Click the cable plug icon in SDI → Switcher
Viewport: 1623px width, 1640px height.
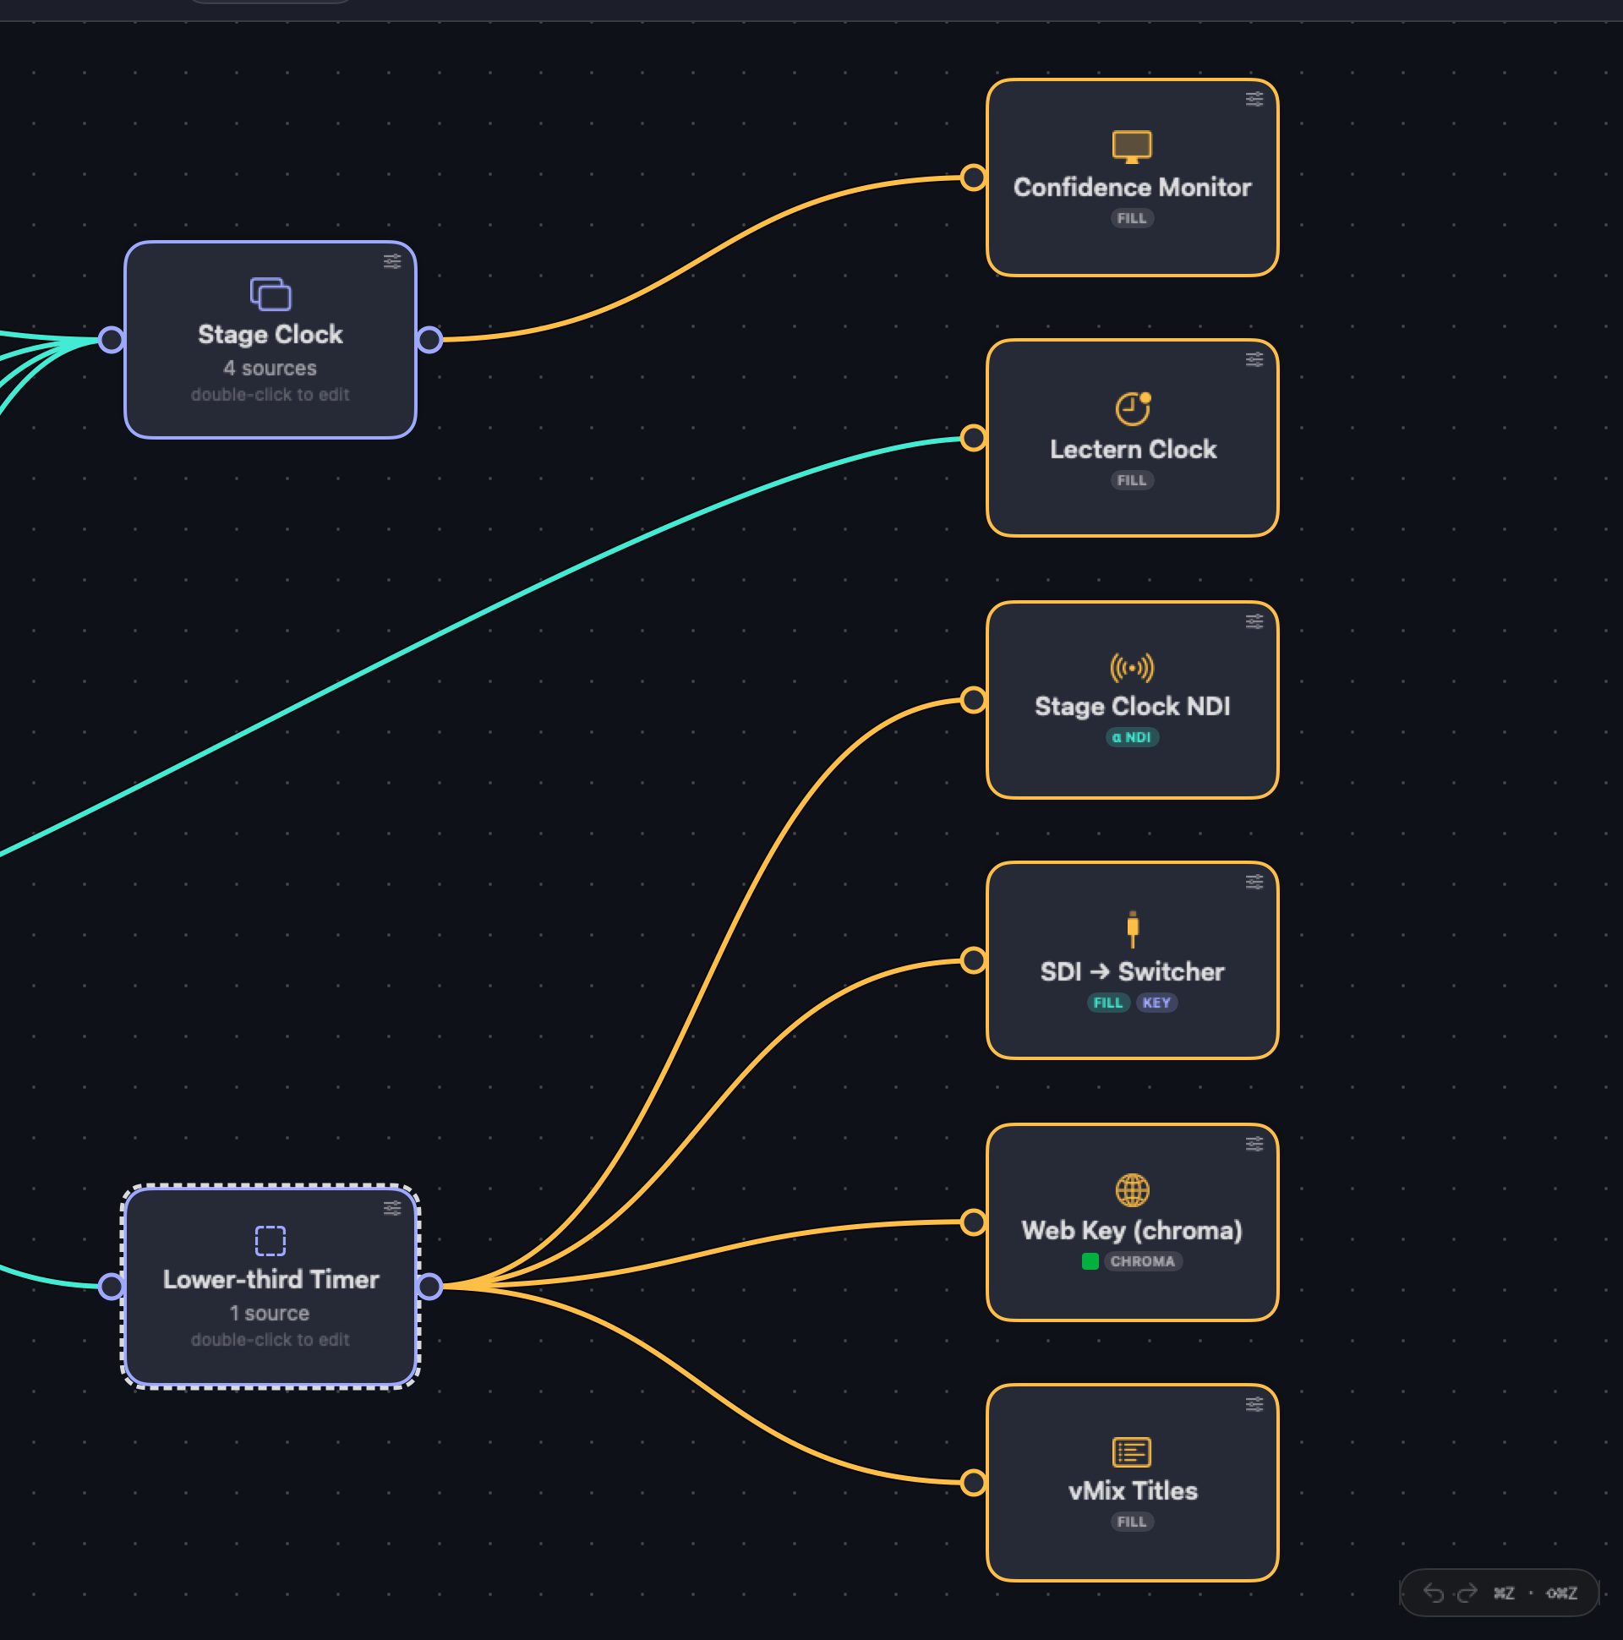point(1133,929)
